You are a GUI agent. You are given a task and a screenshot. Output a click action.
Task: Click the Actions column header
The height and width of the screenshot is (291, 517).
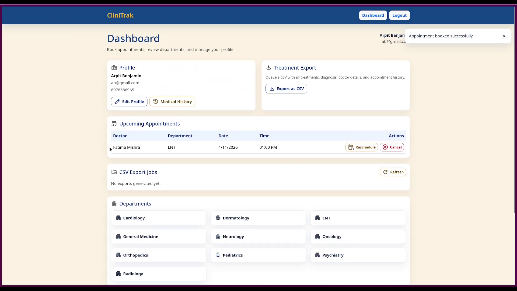[396, 136]
